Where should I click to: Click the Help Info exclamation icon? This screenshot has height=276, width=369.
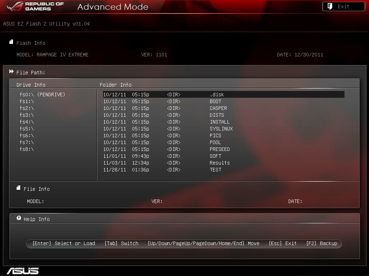click(x=19, y=218)
